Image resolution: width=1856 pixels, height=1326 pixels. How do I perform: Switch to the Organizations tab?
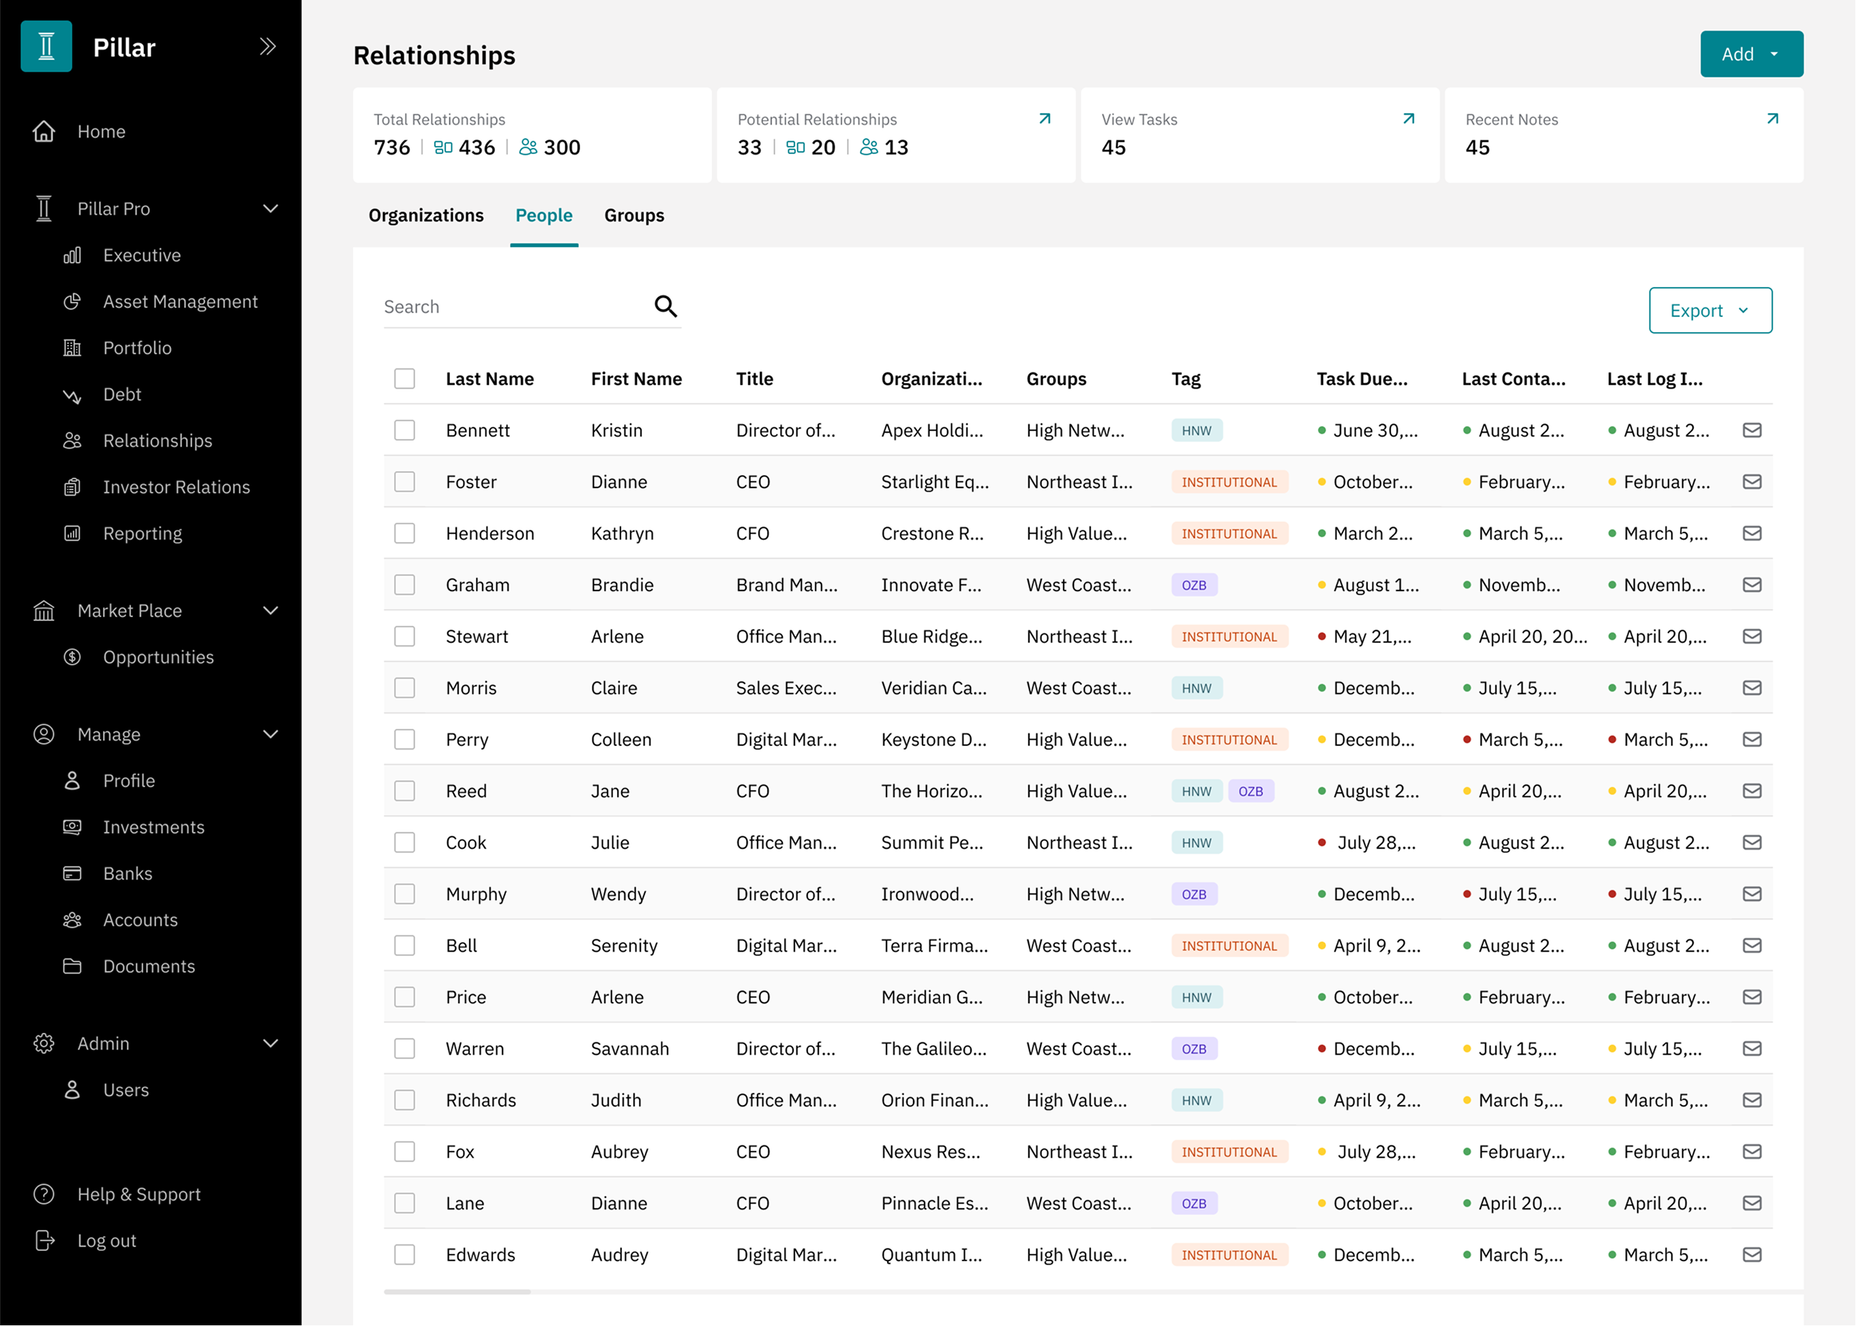tap(425, 215)
